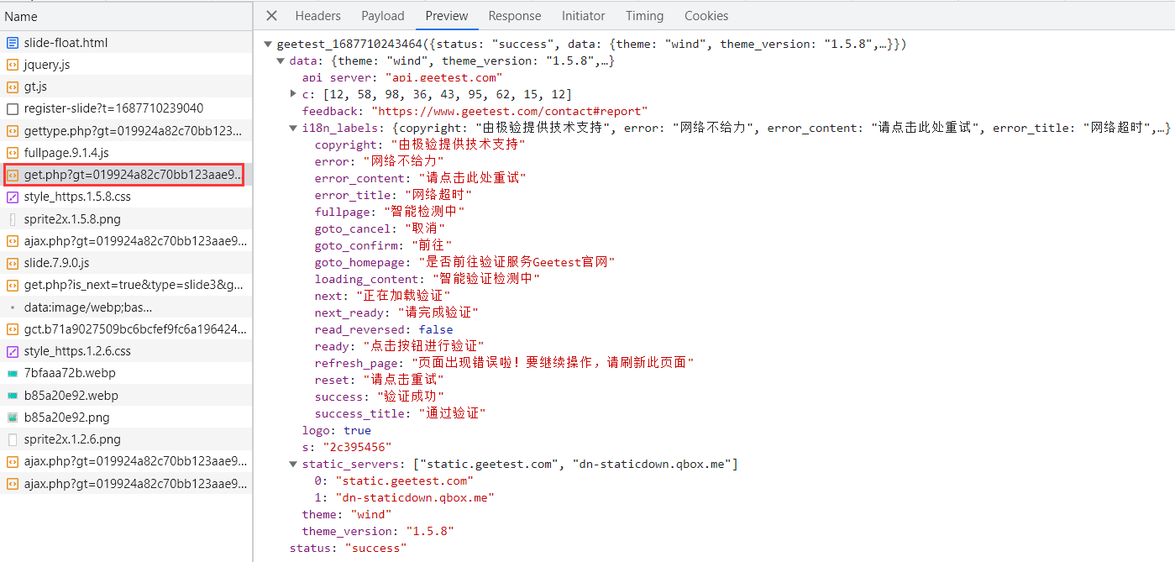Image resolution: width=1175 pixels, height=562 pixels.
Task: Click the 7bfaaa72b.webp image icon
Action: (x=13, y=373)
